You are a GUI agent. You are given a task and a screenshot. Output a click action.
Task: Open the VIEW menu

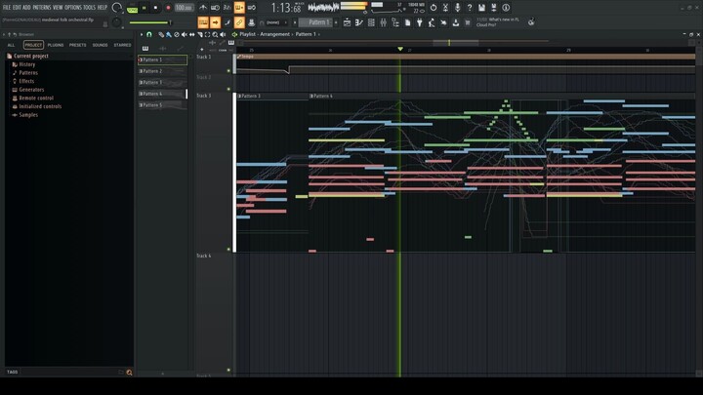[58, 7]
